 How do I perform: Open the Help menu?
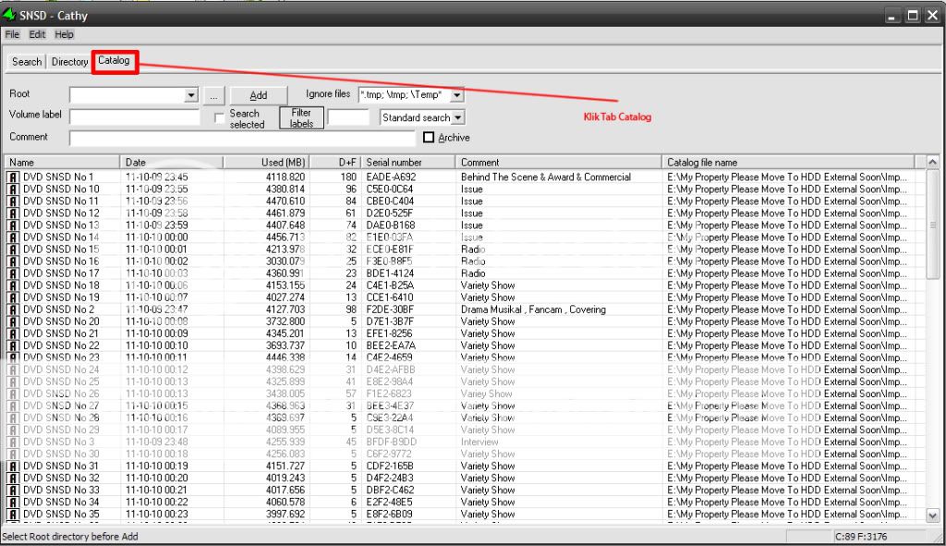tap(64, 34)
